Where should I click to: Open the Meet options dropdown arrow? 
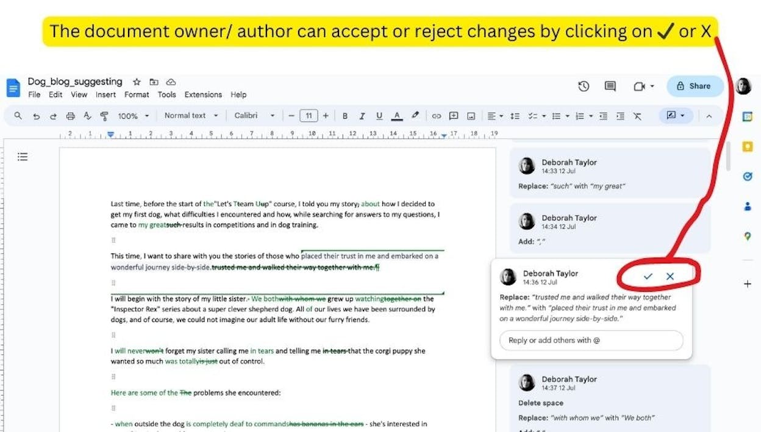(652, 87)
